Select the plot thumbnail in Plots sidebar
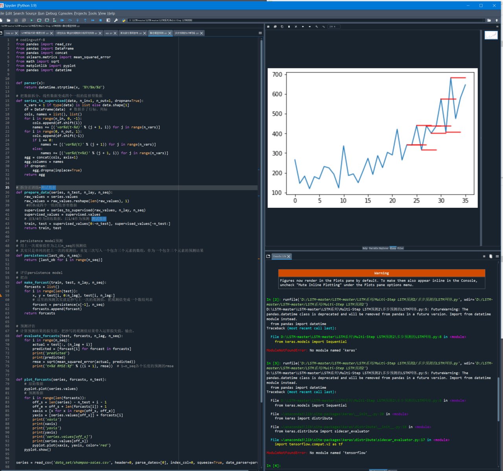 (491, 35)
